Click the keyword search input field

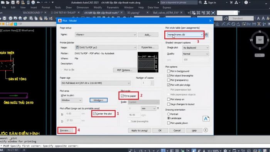[178, 2]
